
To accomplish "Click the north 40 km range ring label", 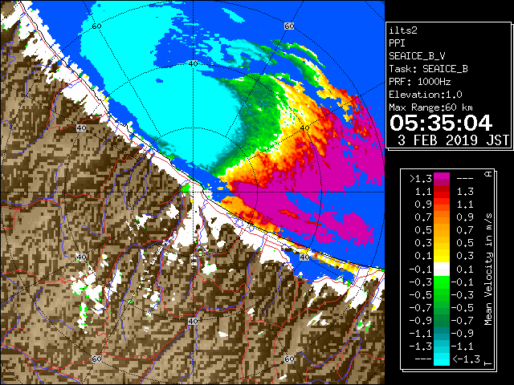I will 193,63.
